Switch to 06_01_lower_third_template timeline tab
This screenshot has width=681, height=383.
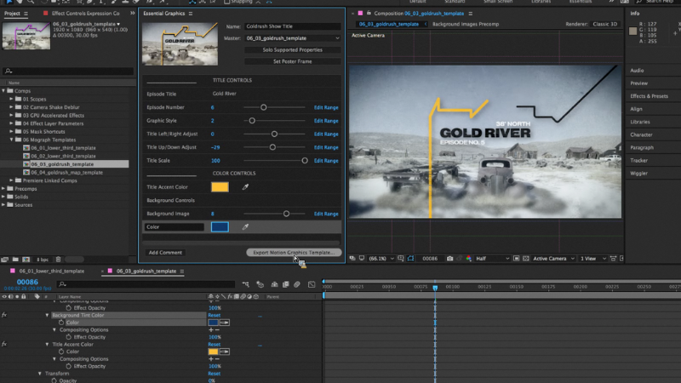coord(50,271)
